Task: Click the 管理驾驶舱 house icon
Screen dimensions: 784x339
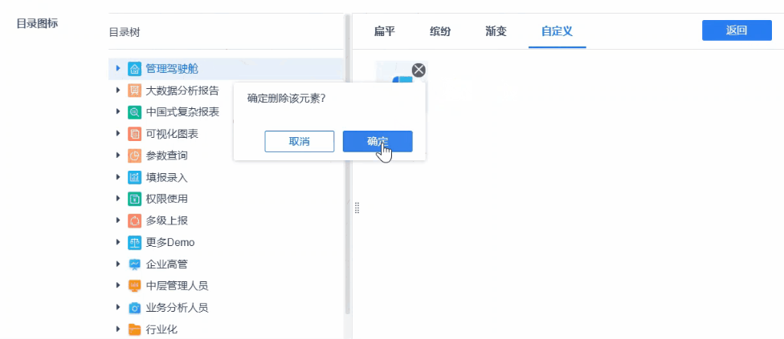Action: 134,69
